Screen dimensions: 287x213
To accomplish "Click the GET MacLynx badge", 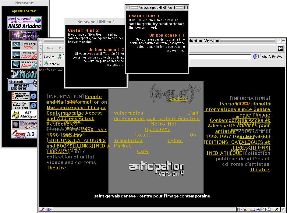I will [x=24, y=115].
